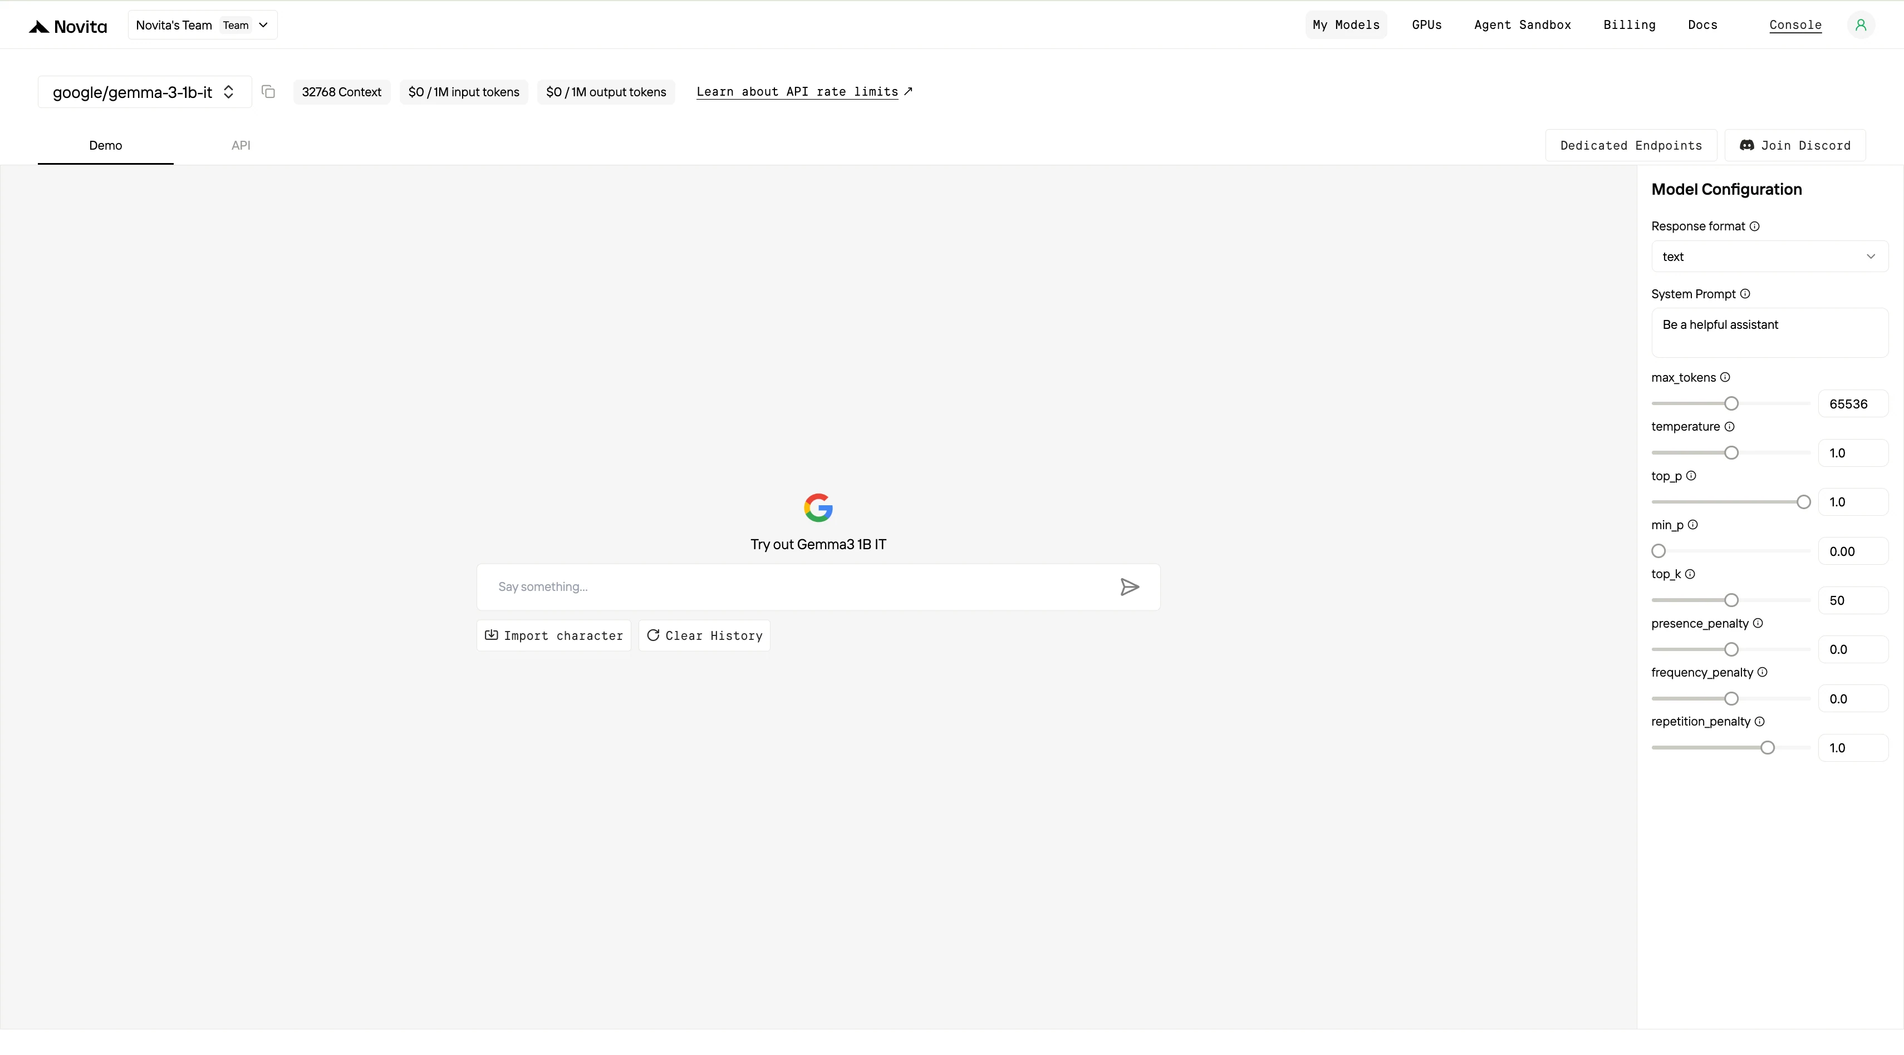The image size is (1904, 1055).
Task: Click the presence_penalty slider handle
Action: (1731, 649)
